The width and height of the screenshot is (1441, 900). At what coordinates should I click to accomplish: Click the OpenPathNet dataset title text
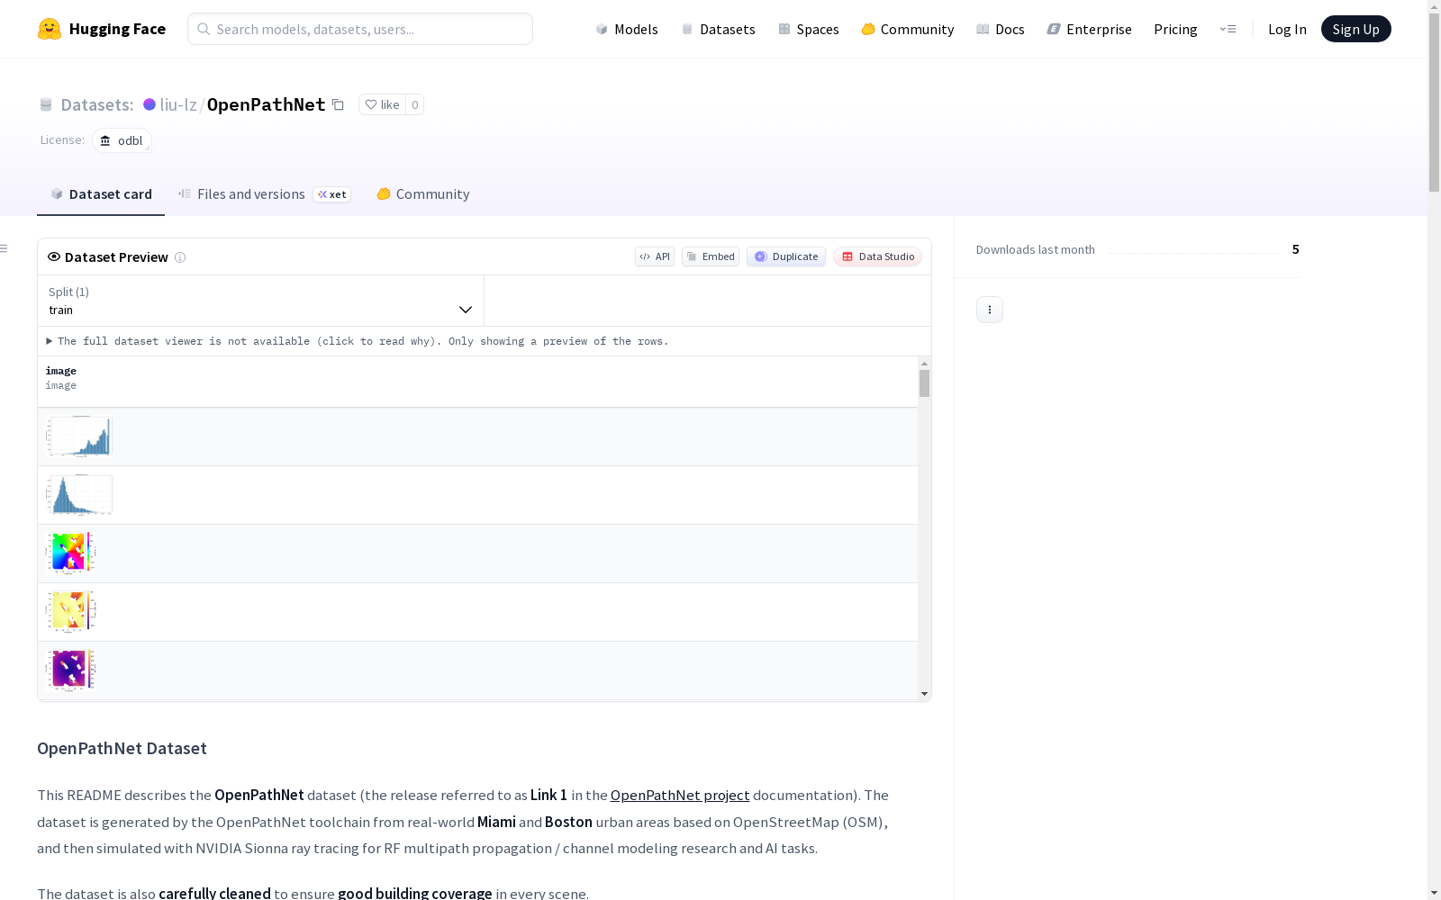tap(267, 104)
